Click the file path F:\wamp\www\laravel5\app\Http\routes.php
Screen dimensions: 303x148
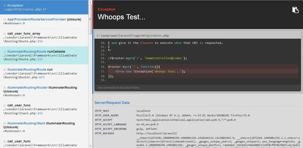click(133, 36)
